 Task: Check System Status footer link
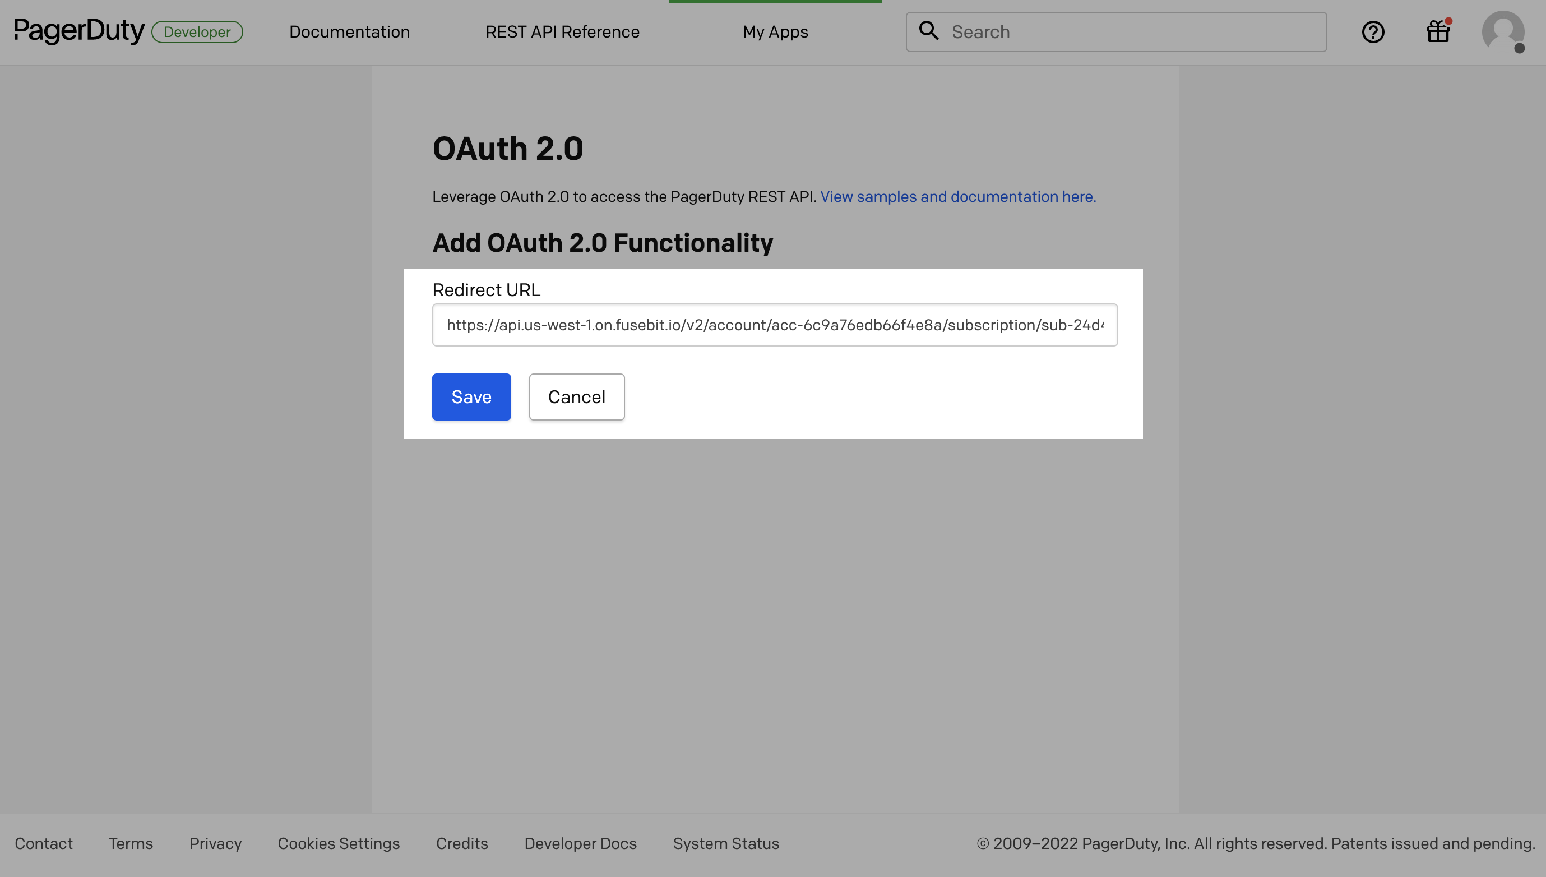[x=726, y=843]
